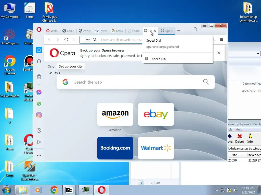Switch to the second cdn.d tab
Image resolution: width=261 pixels, height=195 pixels.
pyautogui.click(x=85, y=31)
